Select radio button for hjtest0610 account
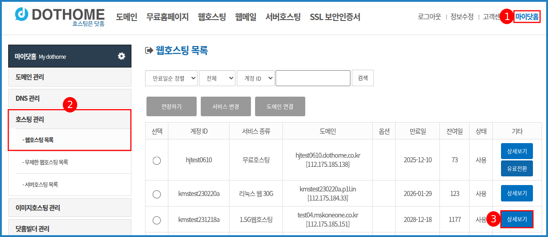This screenshot has height=237, width=548. [x=157, y=160]
